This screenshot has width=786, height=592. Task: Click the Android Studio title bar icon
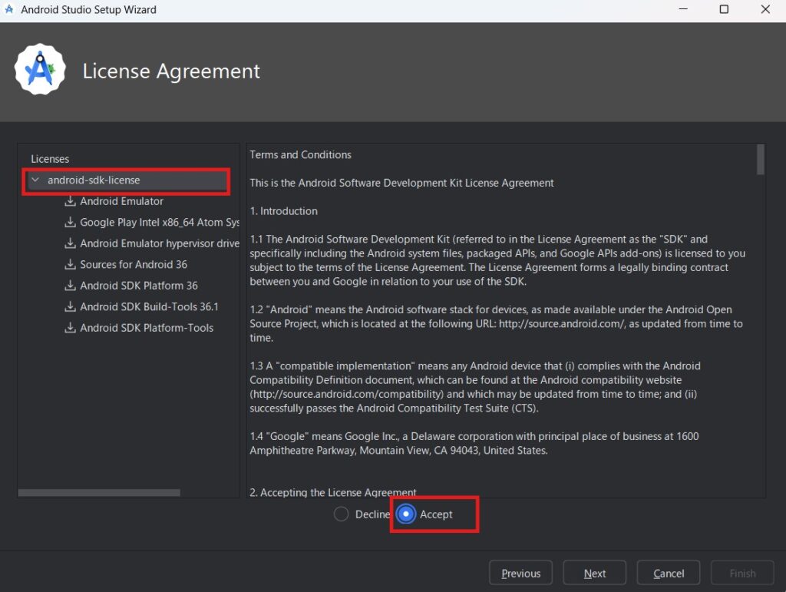(9, 10)
